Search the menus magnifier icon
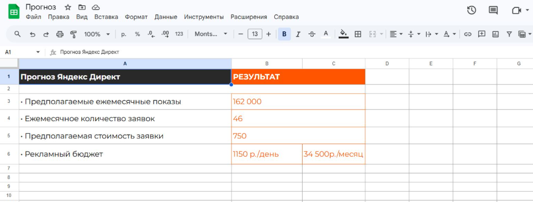The height and width of the screenshot is (202, 533). tap(17, 34)
